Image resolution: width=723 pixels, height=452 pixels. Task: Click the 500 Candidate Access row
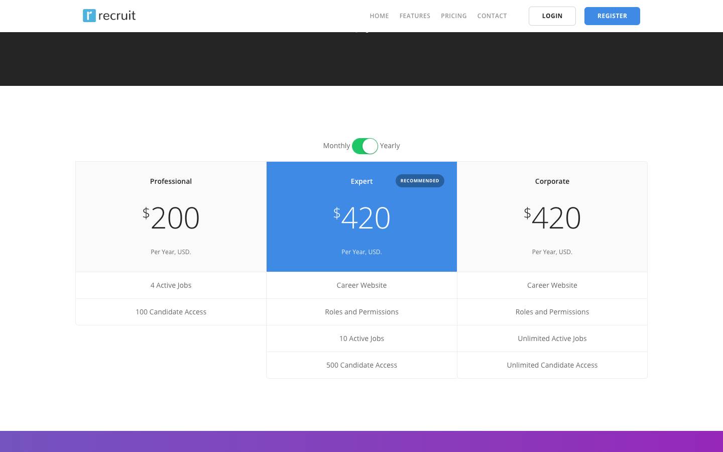coord(361,365)
